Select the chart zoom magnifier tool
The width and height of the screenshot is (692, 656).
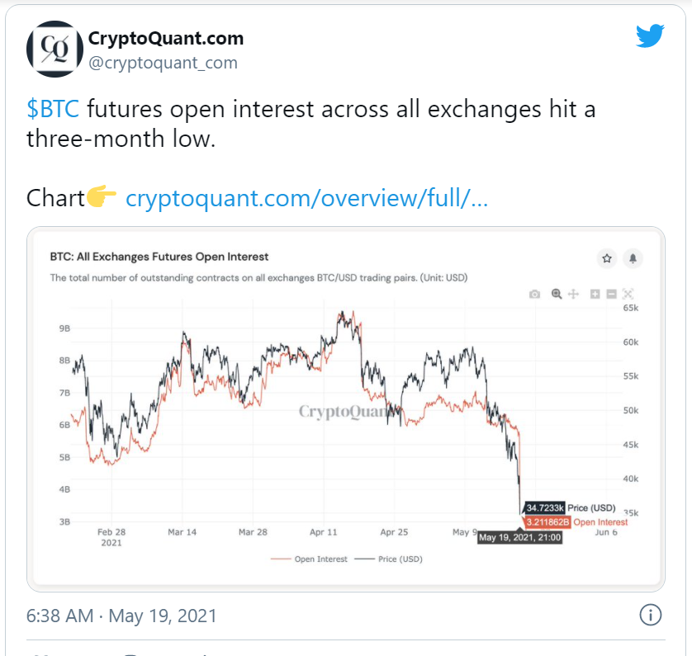[557, 294]
